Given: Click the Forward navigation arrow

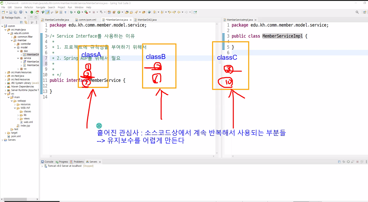Looking at the screenshot, I should click(x=186, y=12).
